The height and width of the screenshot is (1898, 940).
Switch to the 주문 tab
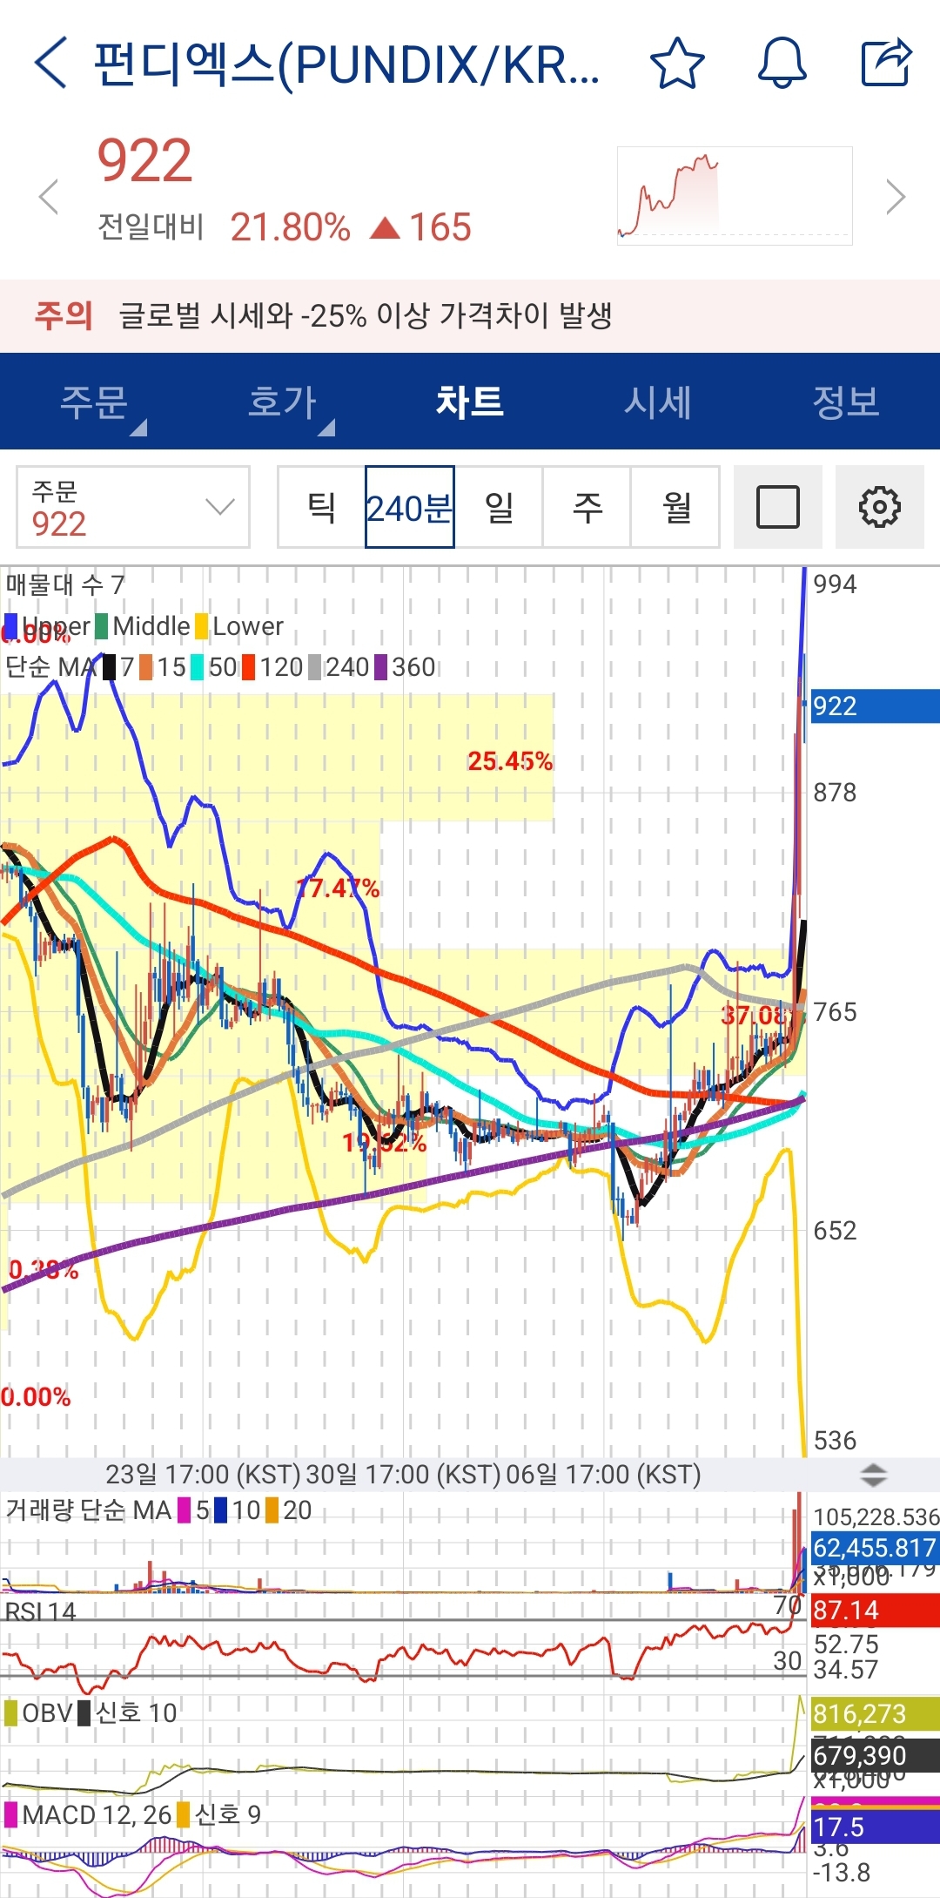coord(94,402)
